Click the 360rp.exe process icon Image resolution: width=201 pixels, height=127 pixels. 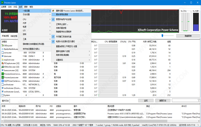pos(3,45)
